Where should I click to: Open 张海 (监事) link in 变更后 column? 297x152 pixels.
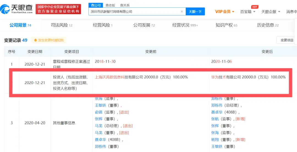[x=215, y=133]
